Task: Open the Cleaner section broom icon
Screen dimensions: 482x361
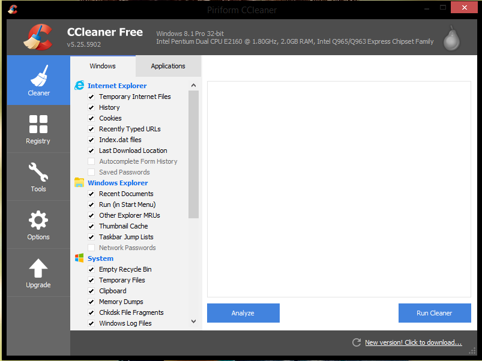Action: tap(39, 76)
